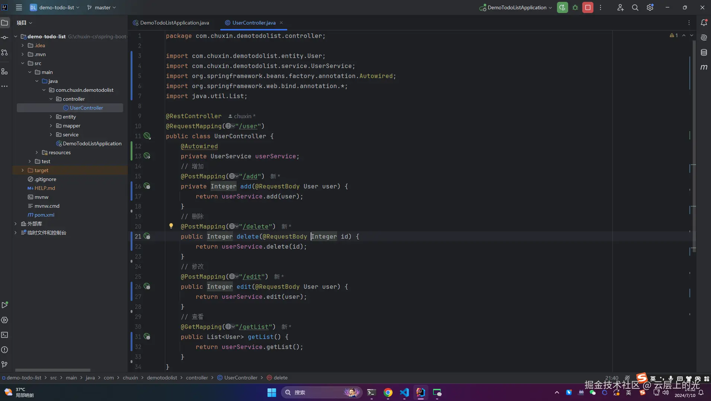Open the Commit tool window
Screen dimensions: 711x401
(4, 38)
